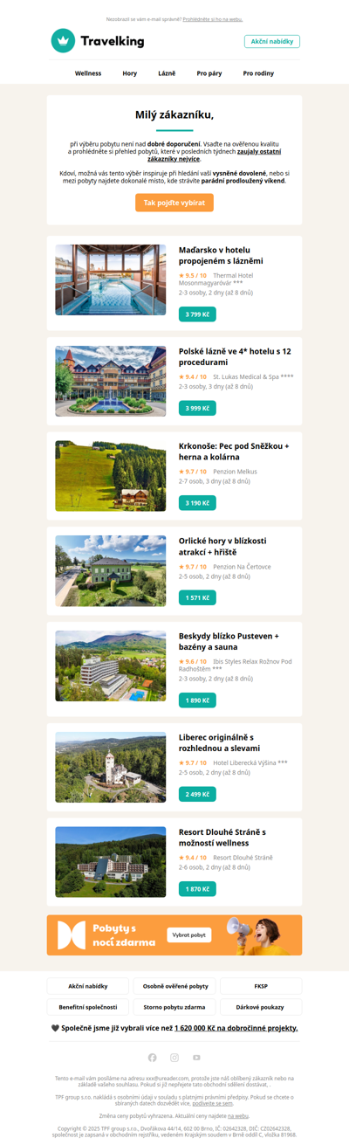349x1145 pixels.
Task: Open the Wellness menu item
Action: click(88, 73)
